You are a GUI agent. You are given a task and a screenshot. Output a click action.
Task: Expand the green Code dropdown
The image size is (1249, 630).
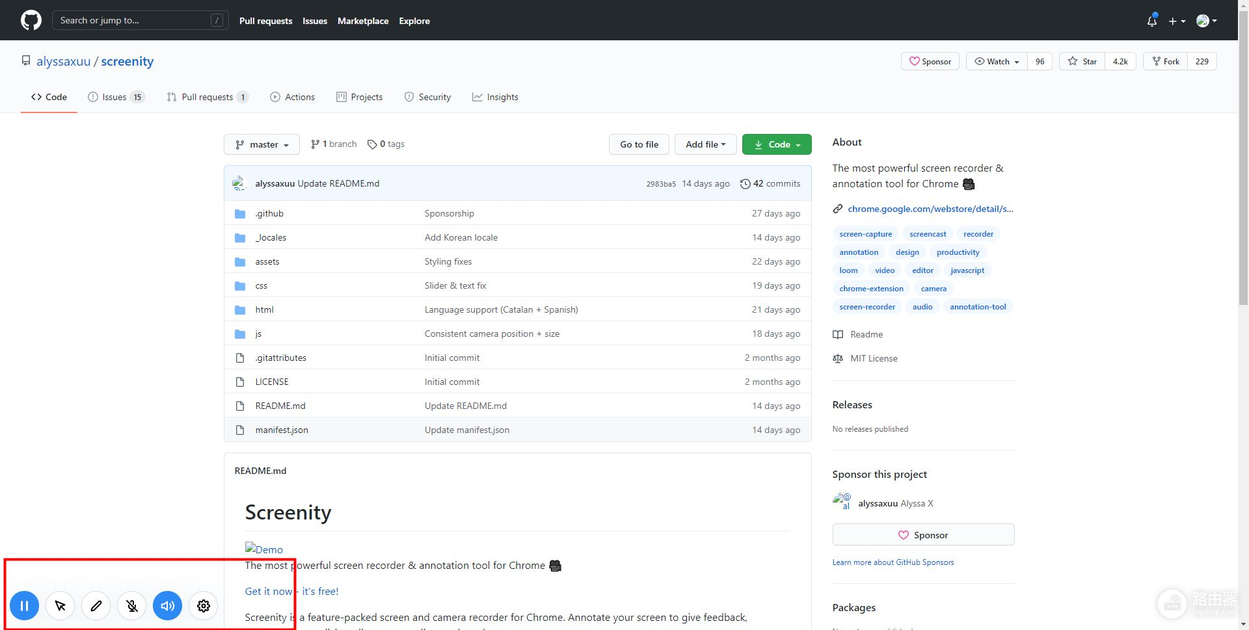coord(777,144)
